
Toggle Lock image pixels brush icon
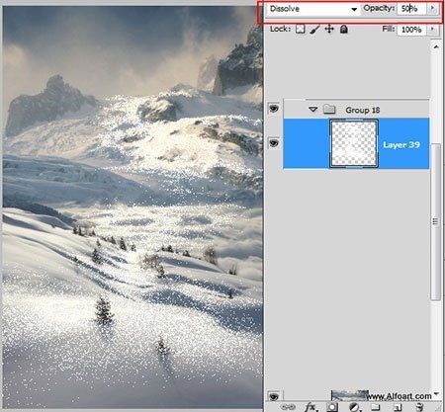click(314, 30)
